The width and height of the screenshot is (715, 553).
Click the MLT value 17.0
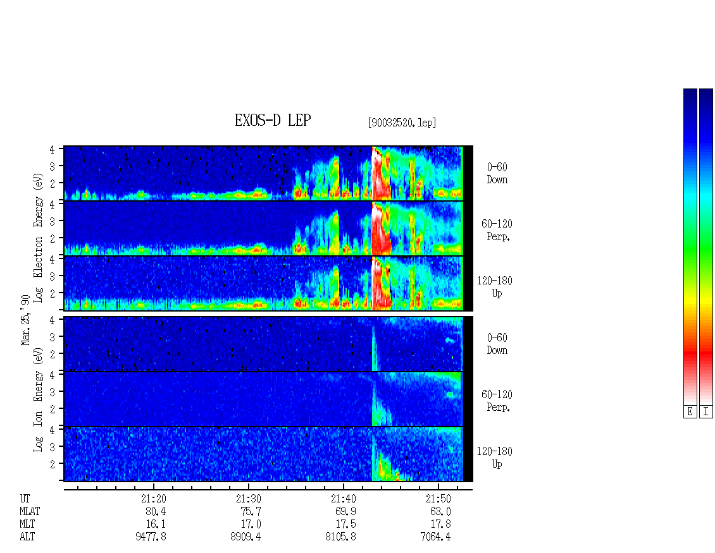[251, 525]
